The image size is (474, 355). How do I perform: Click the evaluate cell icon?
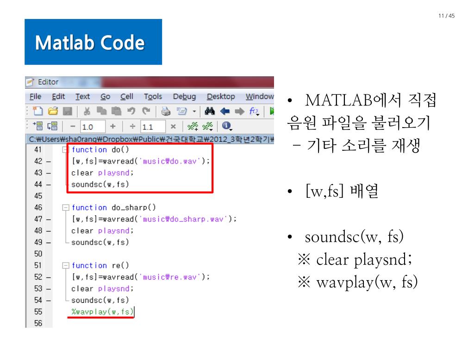click(x=39, y=126)
